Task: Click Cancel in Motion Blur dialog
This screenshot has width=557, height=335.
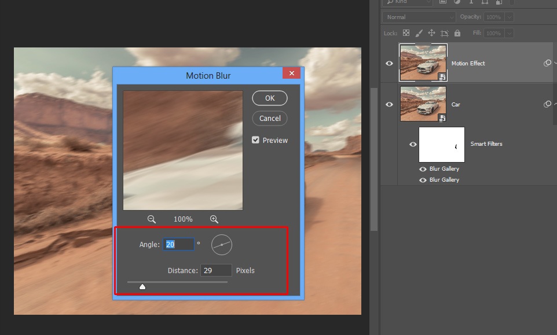Action: (x=270, y=118)
